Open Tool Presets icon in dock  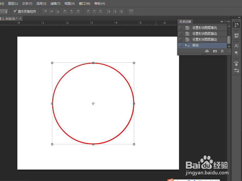coord(236,70)
